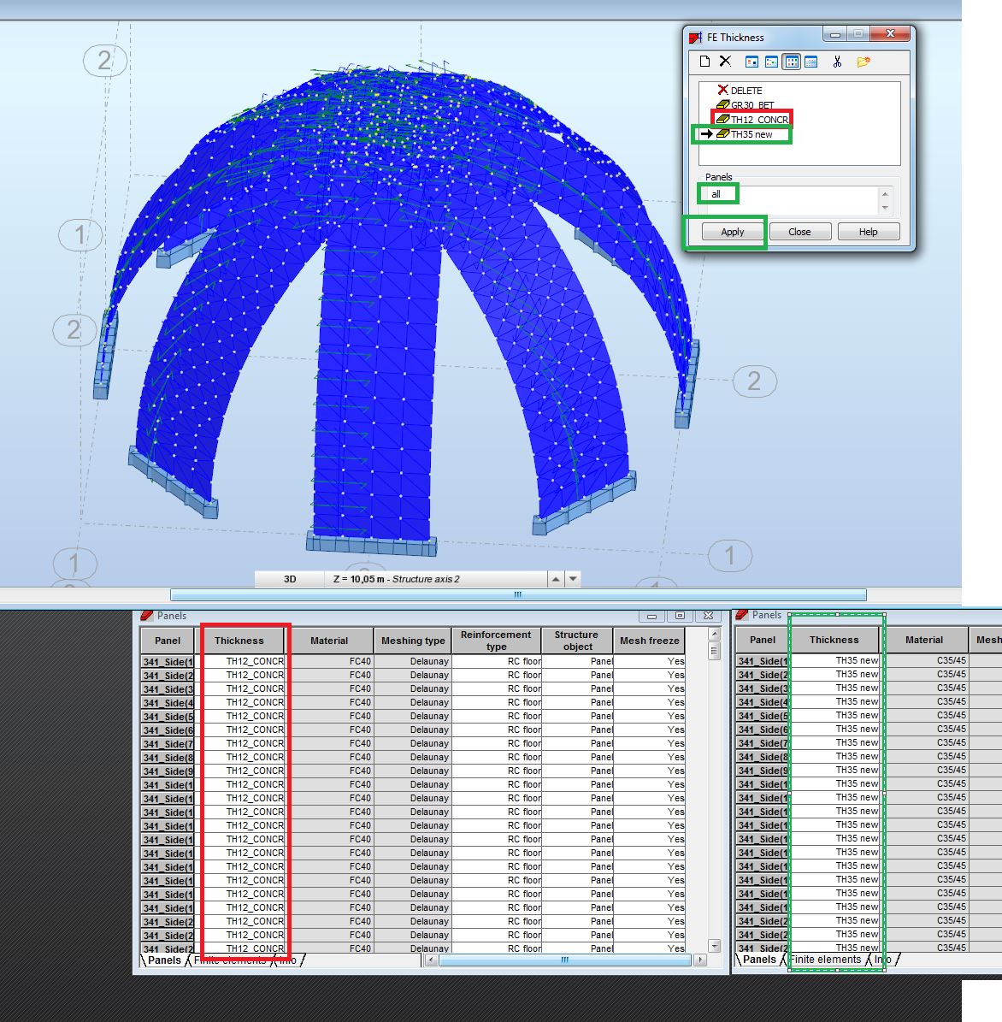Create a new thickness definition
The width and height of the screenshot is (1002, 1022).
(706, 62)
